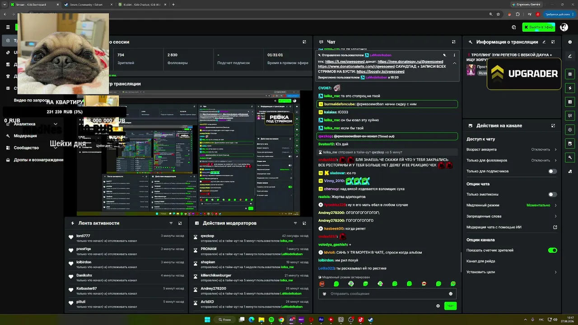
Task: Open Video on demand in the sidebar
Action: [x=33, y=100]
